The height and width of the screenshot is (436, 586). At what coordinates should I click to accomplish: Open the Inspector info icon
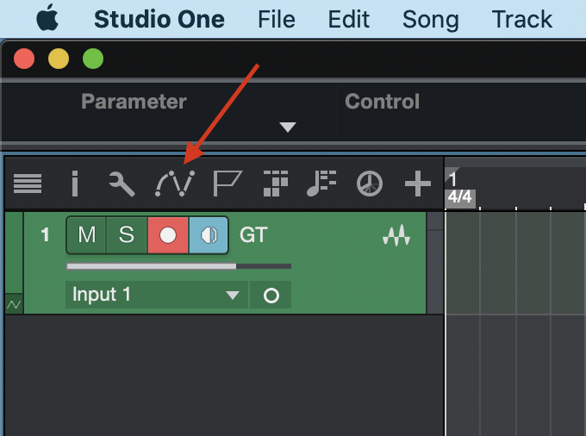tap(75, 183)
